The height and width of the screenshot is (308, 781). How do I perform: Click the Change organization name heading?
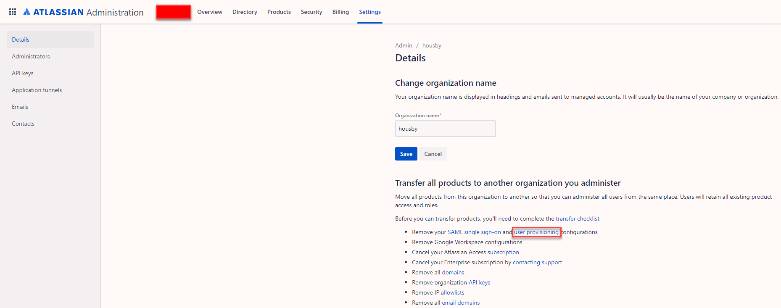click(x=446, y=83)
